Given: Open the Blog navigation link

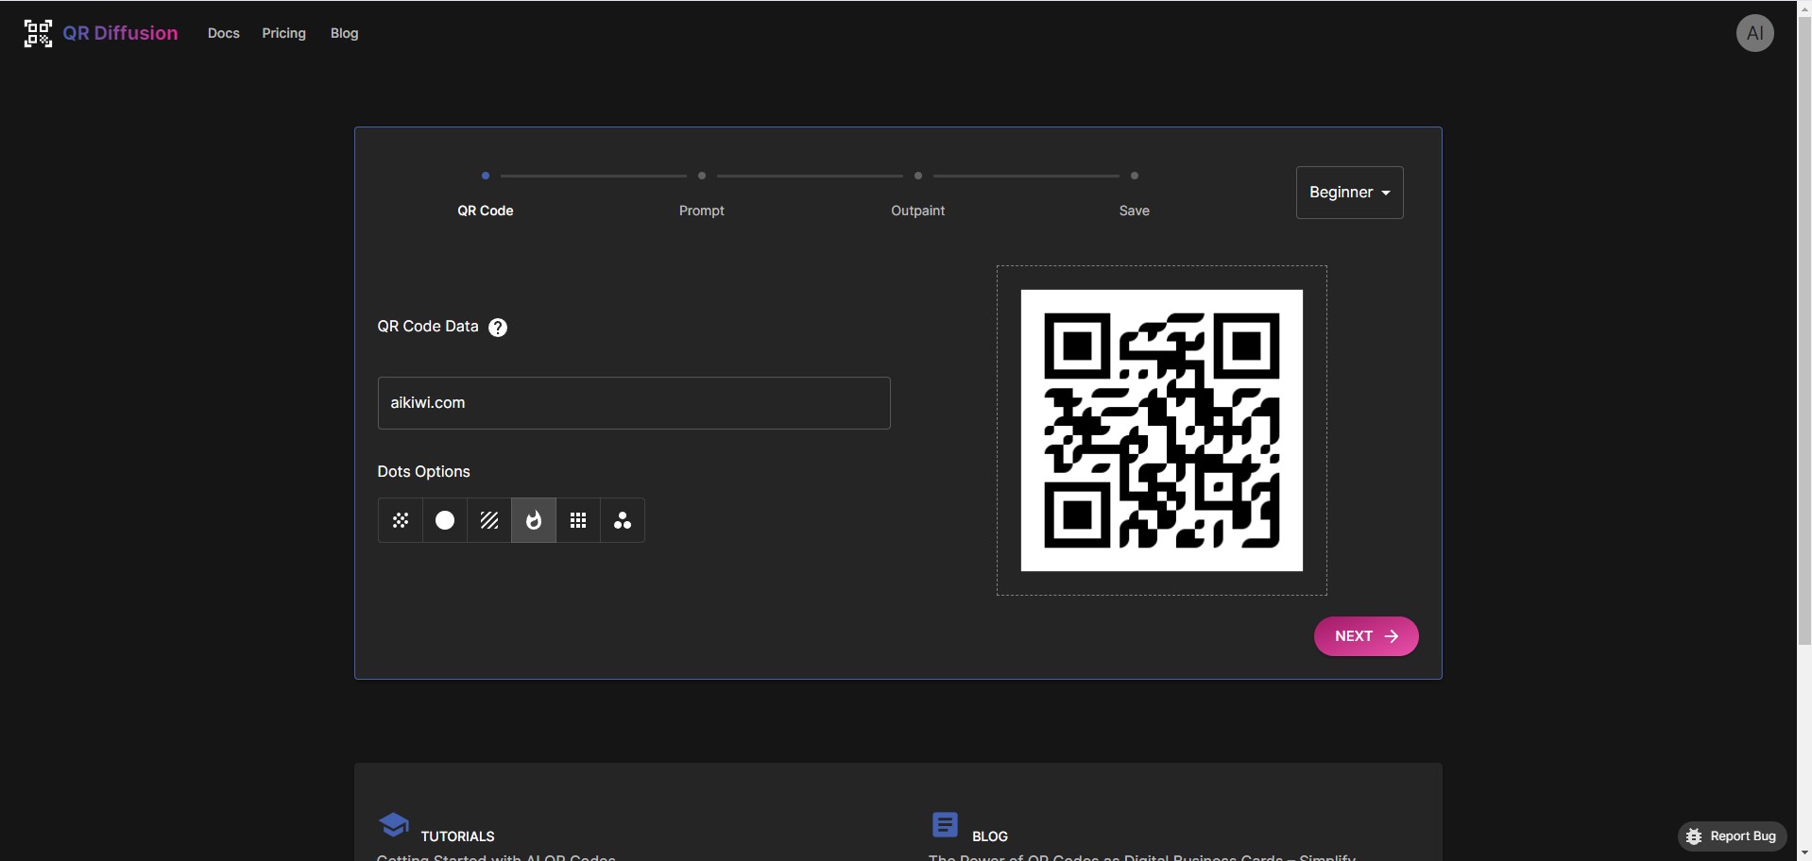Looking at the screenshot, I should click(x=345, y=33).
